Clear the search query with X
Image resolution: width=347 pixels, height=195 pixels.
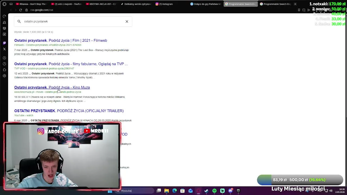coord(127,21)
